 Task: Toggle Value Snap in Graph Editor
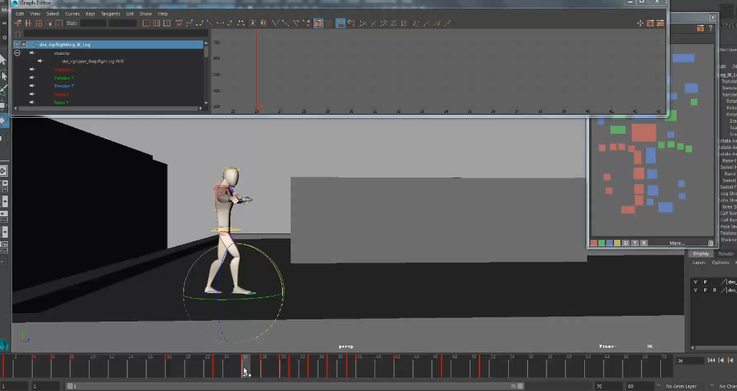[351, 23]
